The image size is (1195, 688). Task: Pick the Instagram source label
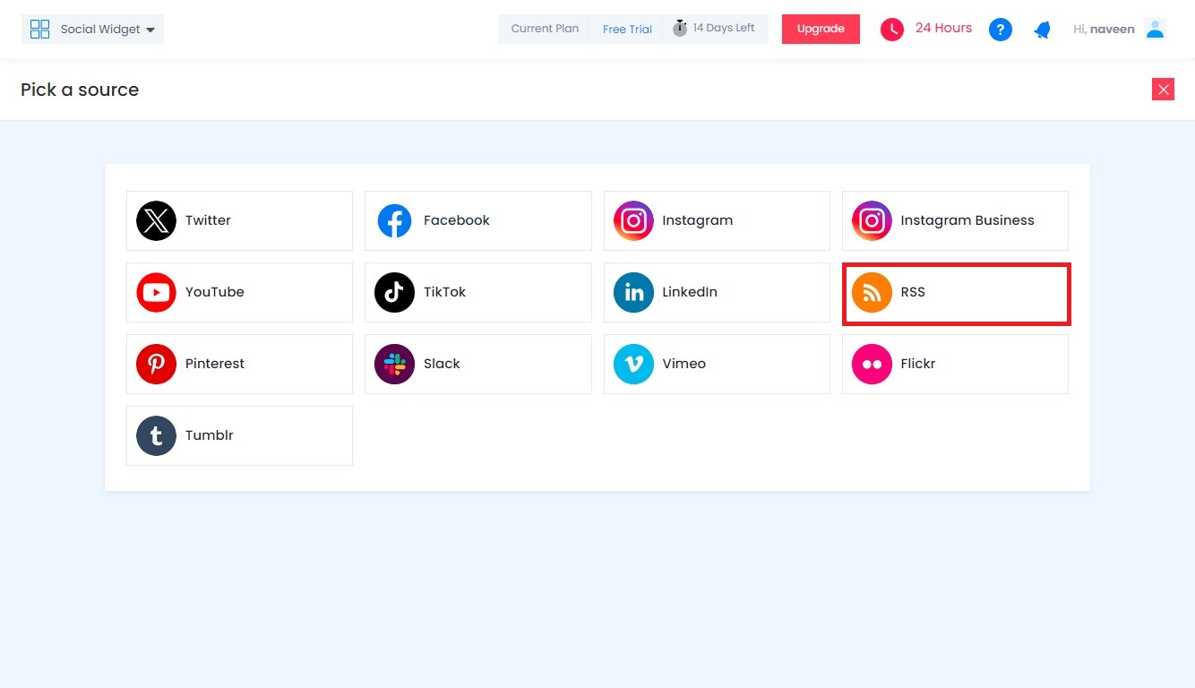[697, 220]
